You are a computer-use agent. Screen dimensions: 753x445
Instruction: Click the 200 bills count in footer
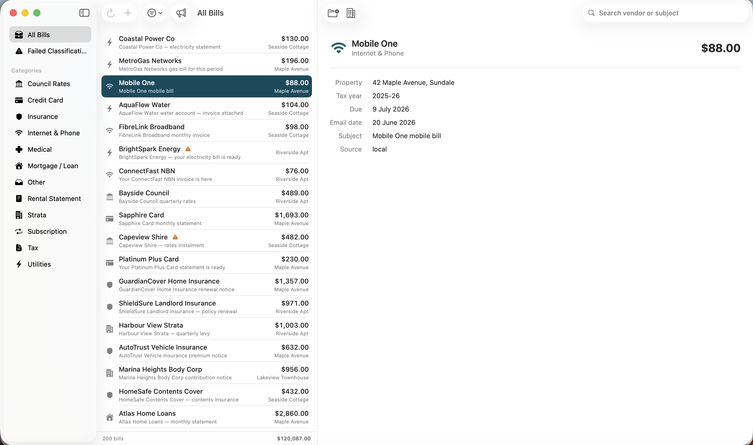pyautogui.click(x=113, y=438)
